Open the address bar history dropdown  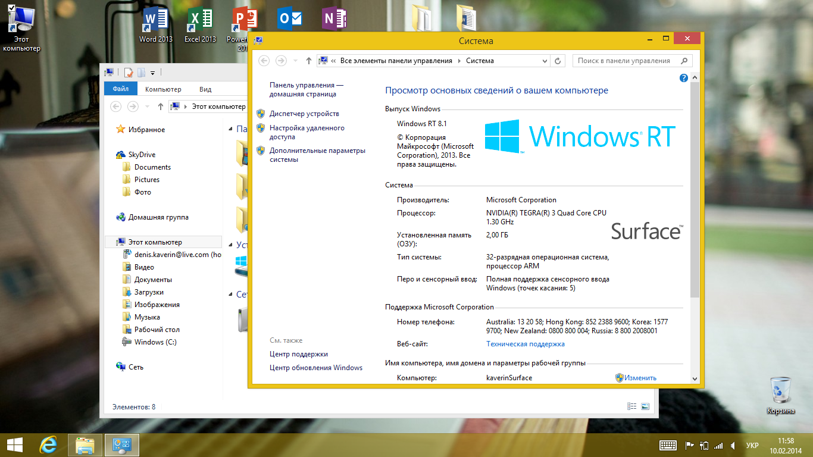tap(545, 61)
